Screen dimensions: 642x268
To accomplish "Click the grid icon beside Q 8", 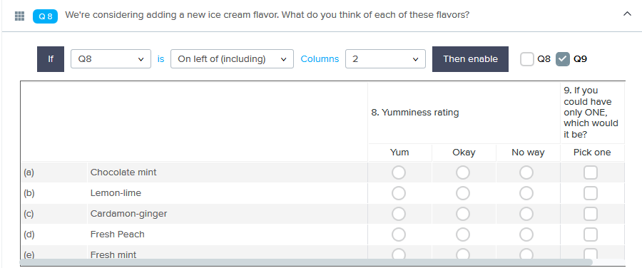I will (x=19, y=16).
